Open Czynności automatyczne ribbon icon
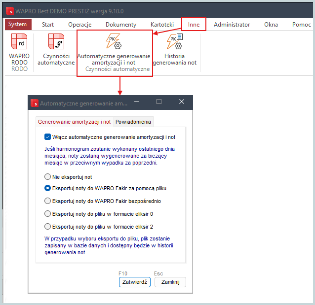Viewport: 315px width, 305px height. (56, 41)
